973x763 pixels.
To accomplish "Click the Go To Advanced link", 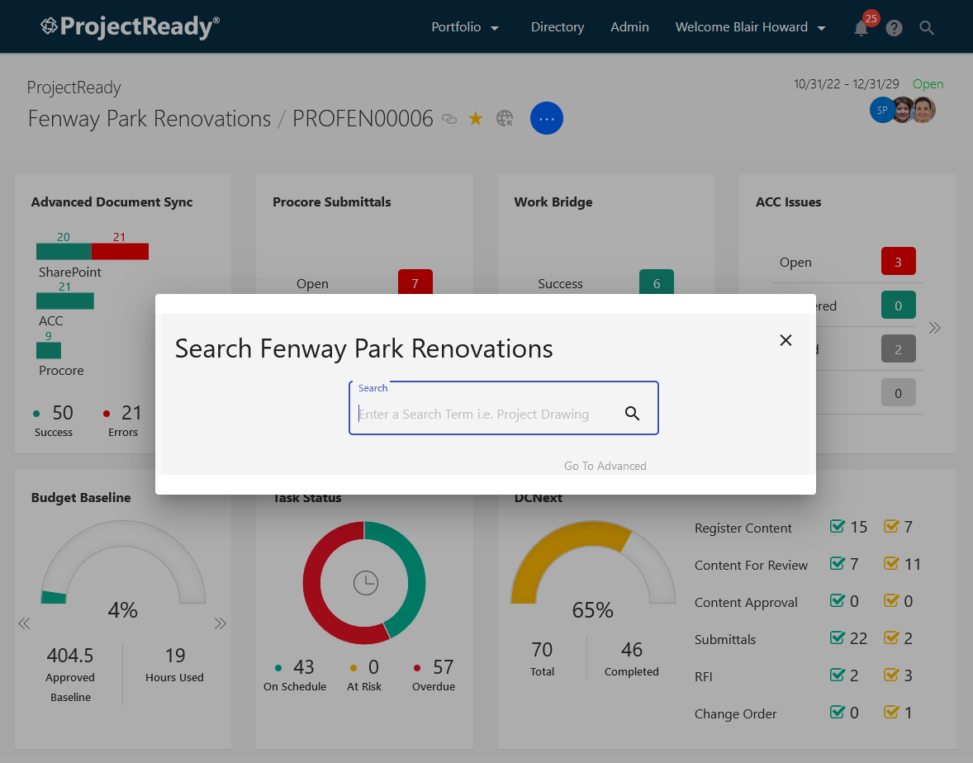I will point(605,465).
